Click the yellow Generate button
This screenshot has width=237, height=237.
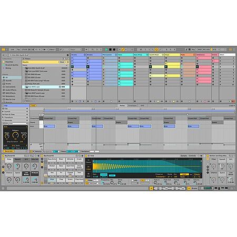coord(8,151)
